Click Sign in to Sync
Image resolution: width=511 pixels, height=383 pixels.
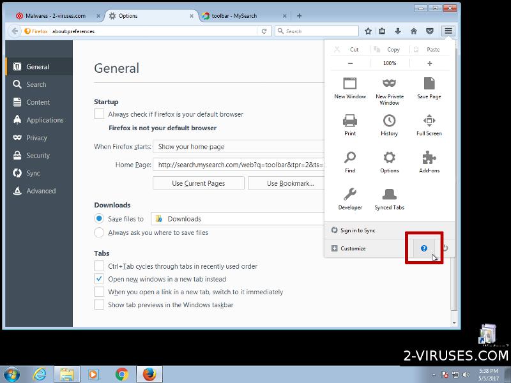point(390,230)
